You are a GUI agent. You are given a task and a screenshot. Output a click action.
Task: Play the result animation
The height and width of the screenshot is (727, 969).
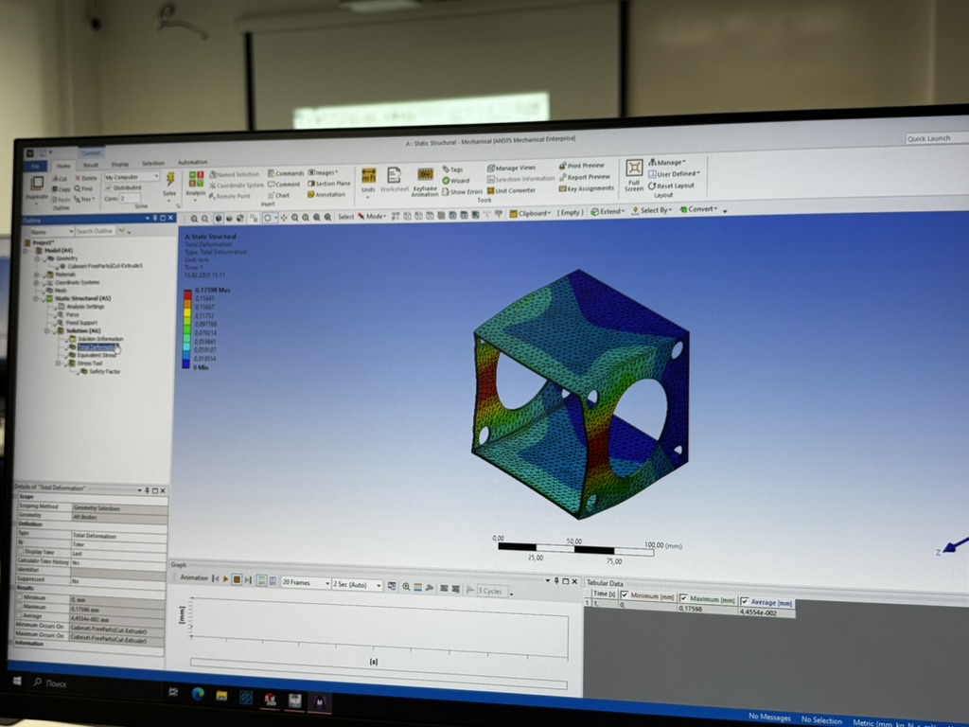225,579
